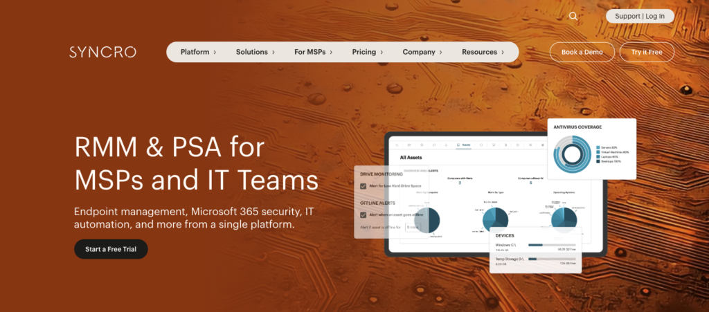Toggle Alert when an asset goes offline checkbox
This screenshot has height=312, width=709.
[x=363, y=215]
